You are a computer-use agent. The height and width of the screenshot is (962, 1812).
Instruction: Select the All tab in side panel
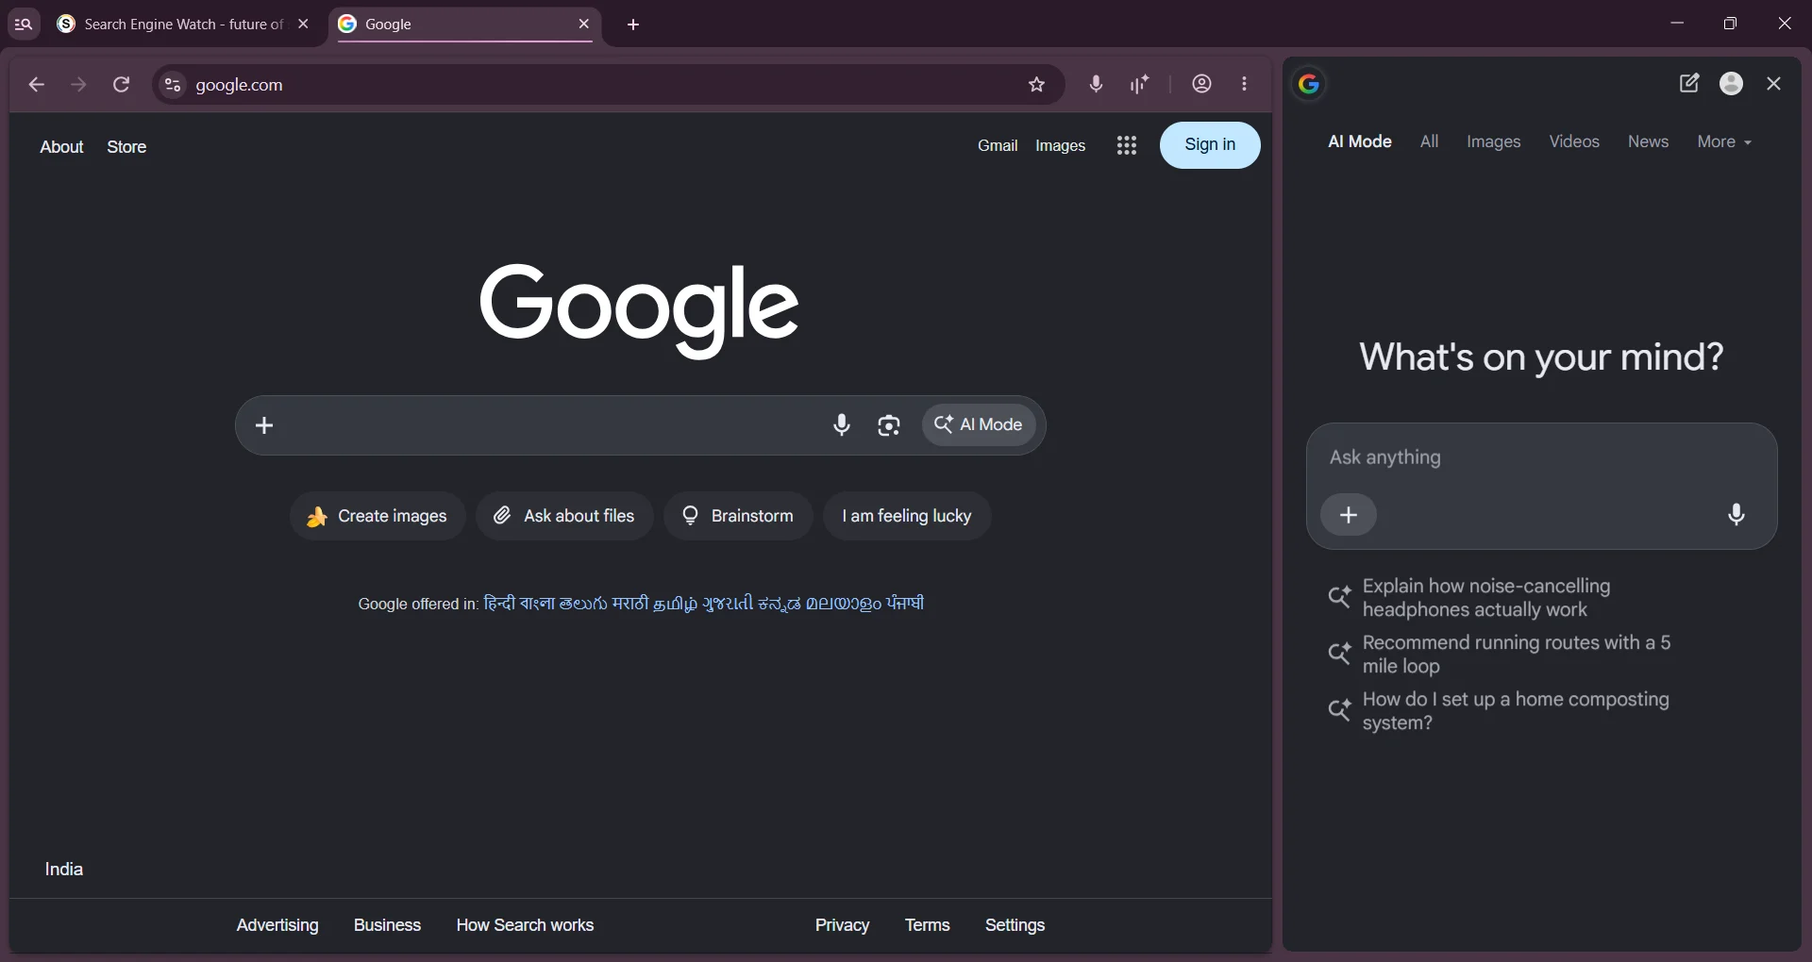1430,141
